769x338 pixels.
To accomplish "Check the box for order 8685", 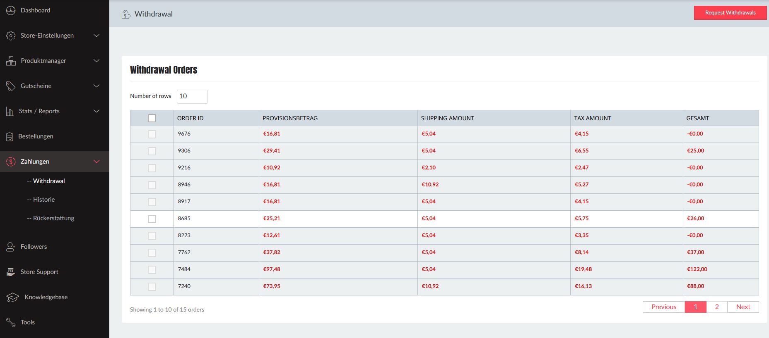I will pyautogui.click(x=152, y=219).
